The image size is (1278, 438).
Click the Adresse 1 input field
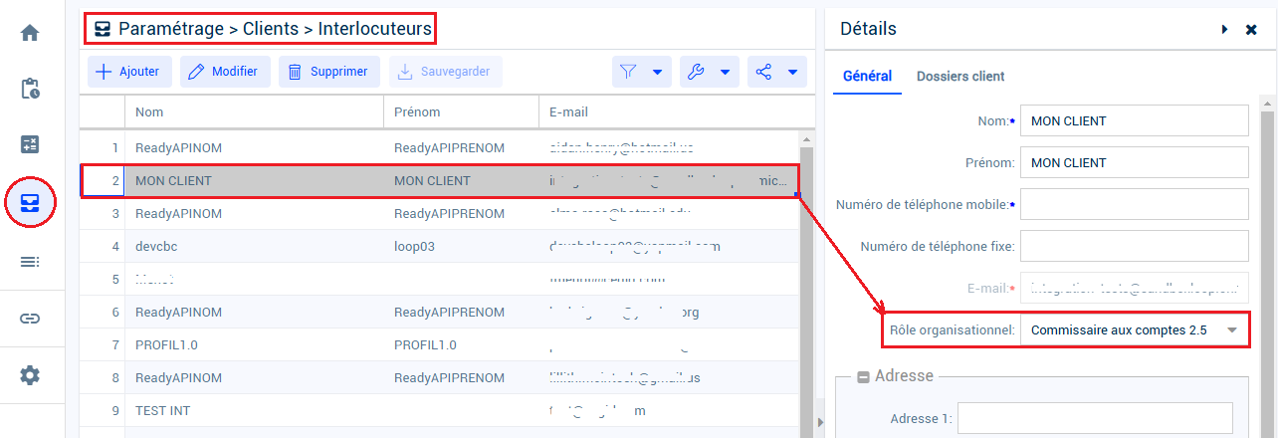coord(1095,418)
